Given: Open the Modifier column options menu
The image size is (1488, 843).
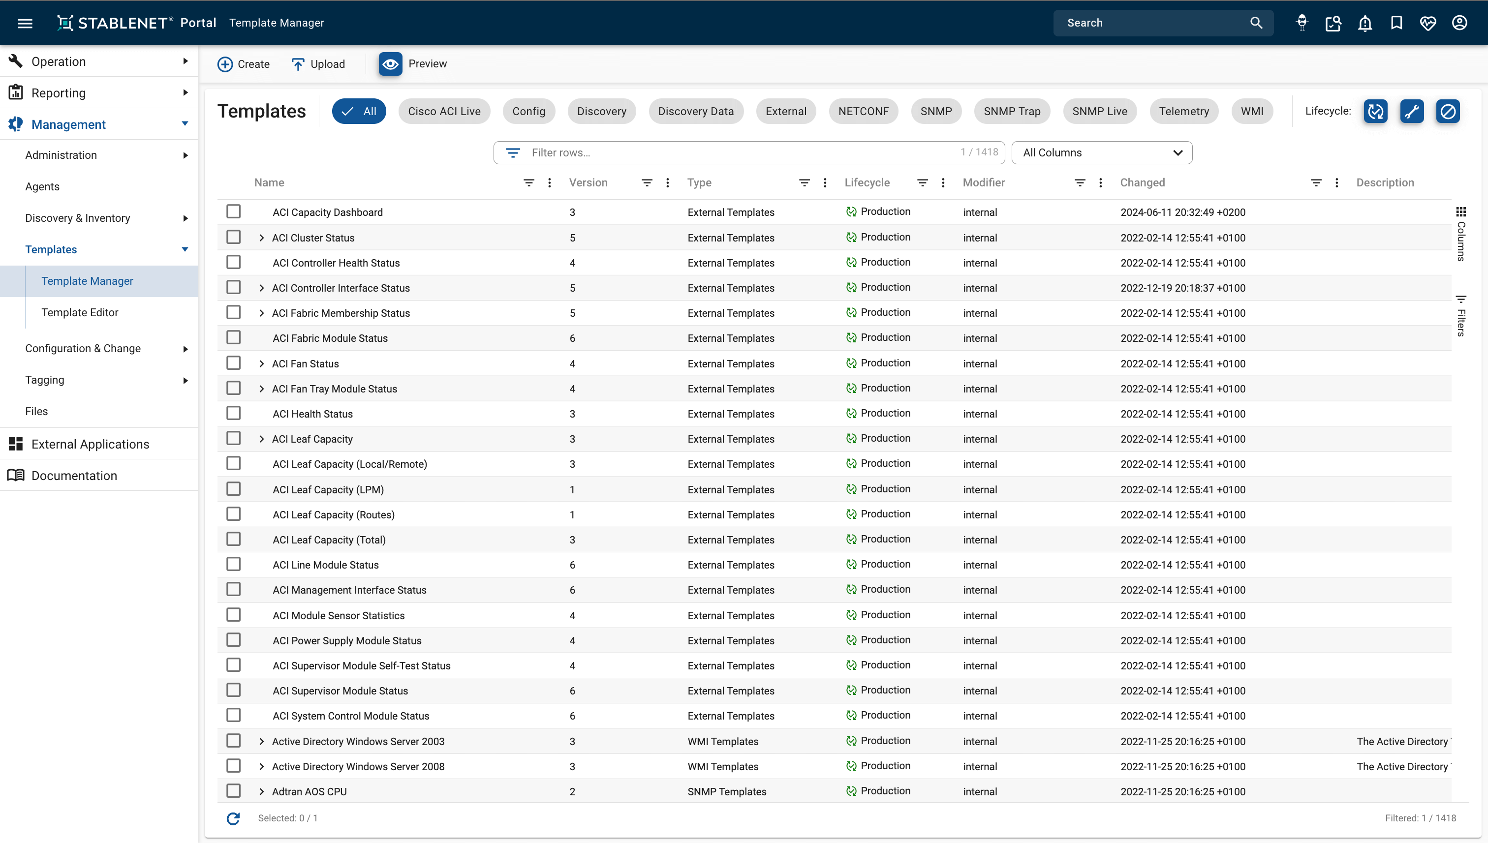Looking at the screenshot, I should [x=1101, y=183].
